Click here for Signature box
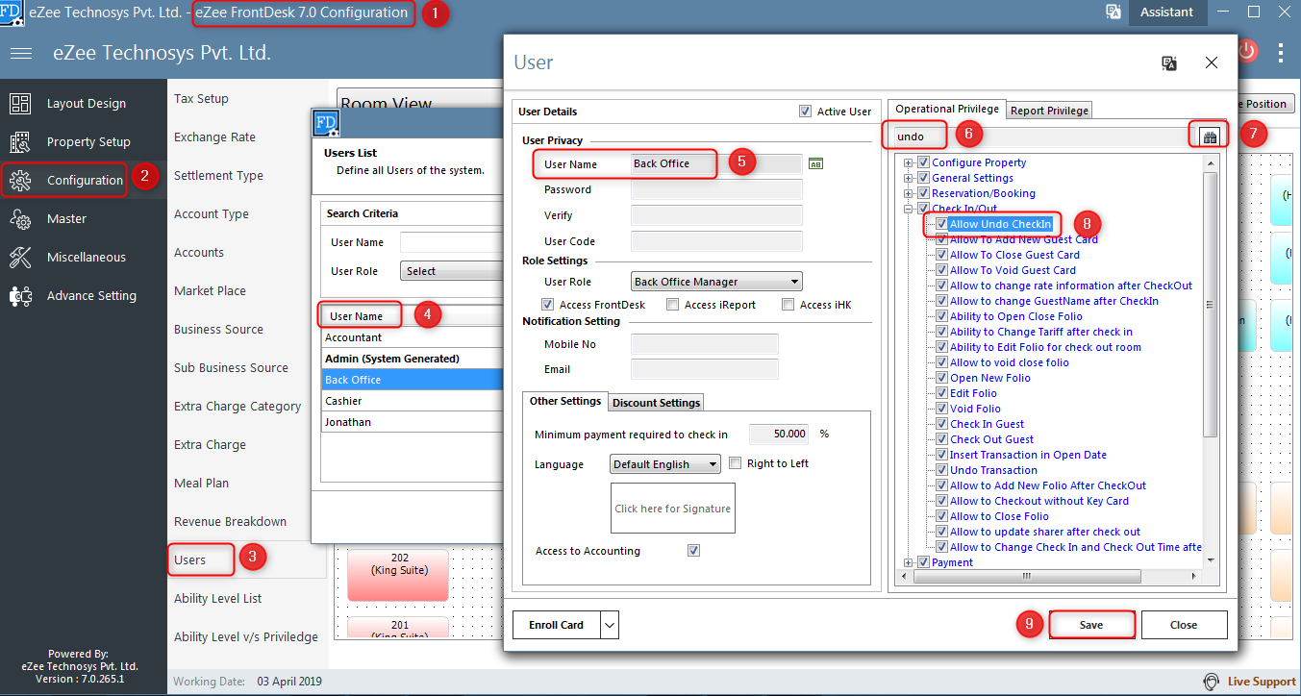This screenshot has height=696, width=1301. pyautogui.click(x=672, y=509)
